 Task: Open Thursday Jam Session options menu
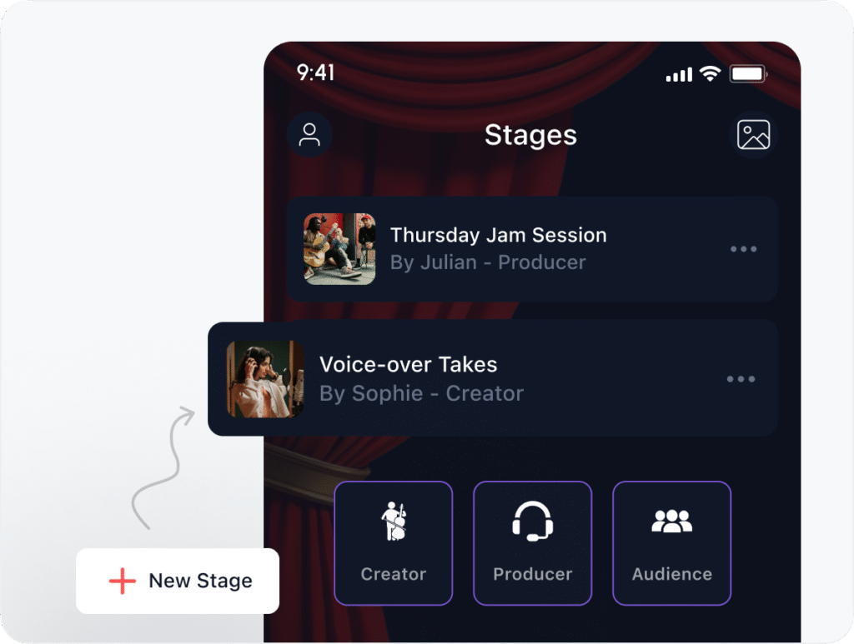pyautogui.click(x=743, y=249)
